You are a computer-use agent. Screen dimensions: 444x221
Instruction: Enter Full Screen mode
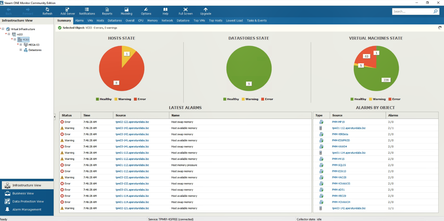tap(185, 12)
